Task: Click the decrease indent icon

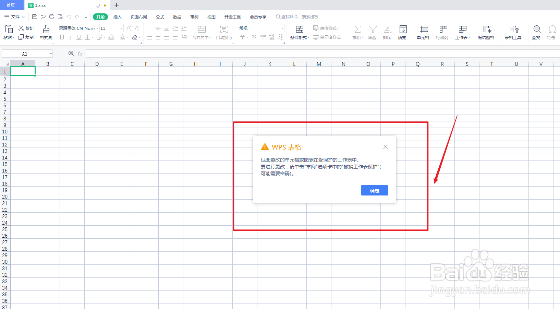Action: (175, 28)
